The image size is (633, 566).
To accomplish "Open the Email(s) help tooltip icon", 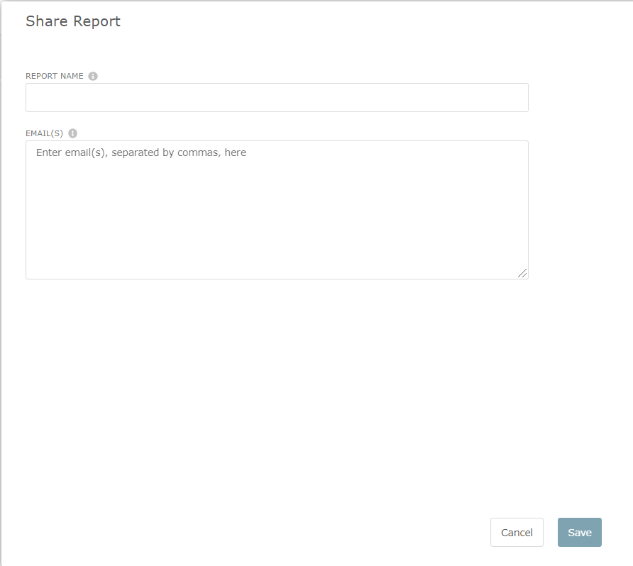I will point(72,133).
